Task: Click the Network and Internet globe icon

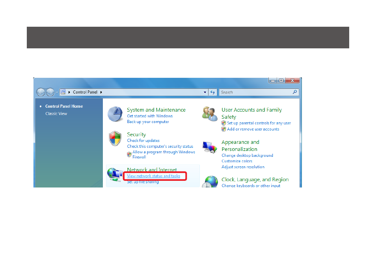Action: 115,175
